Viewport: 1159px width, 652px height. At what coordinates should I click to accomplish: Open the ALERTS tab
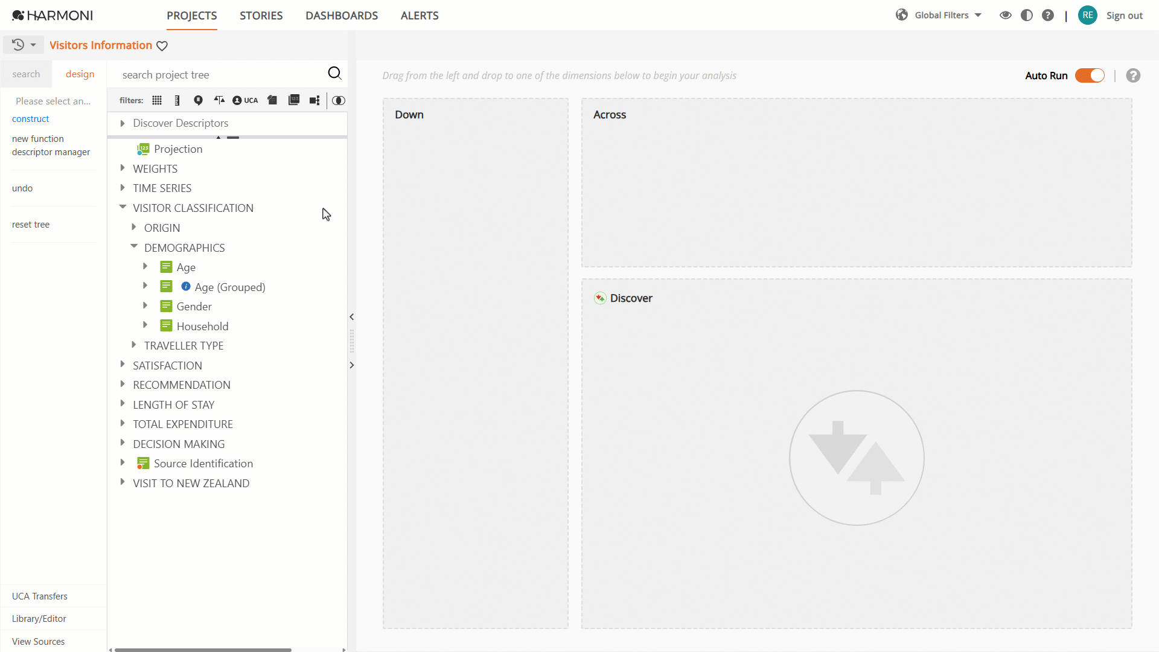click(x=420, y=16)
